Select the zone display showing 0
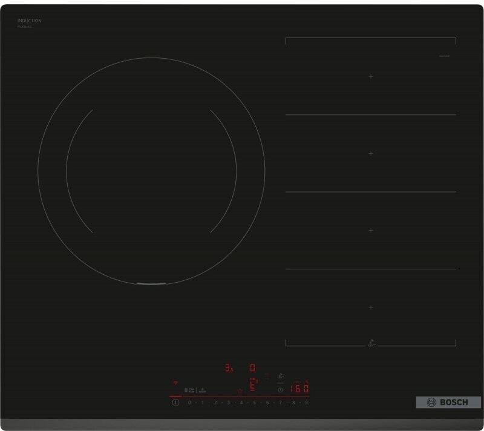484x431 pixels. [x=252, y=367]
